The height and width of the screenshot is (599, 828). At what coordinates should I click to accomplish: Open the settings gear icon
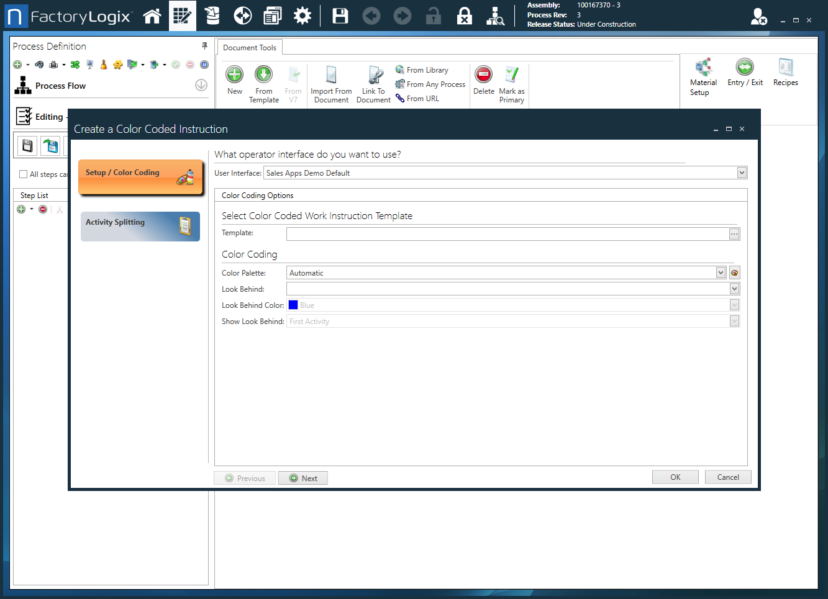pos(303,16)
